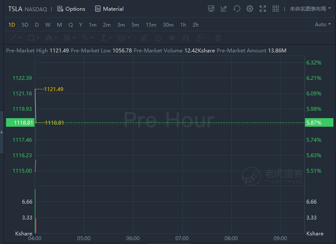Viewport: 336px width, 244px height.
Task: Click the Pre-Market Low value 1056.78
Action: tap(122, 51)
